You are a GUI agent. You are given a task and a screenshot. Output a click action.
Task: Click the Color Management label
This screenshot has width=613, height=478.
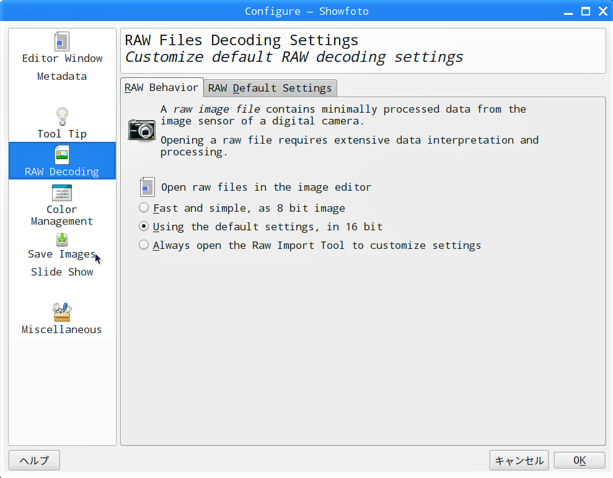62,215
